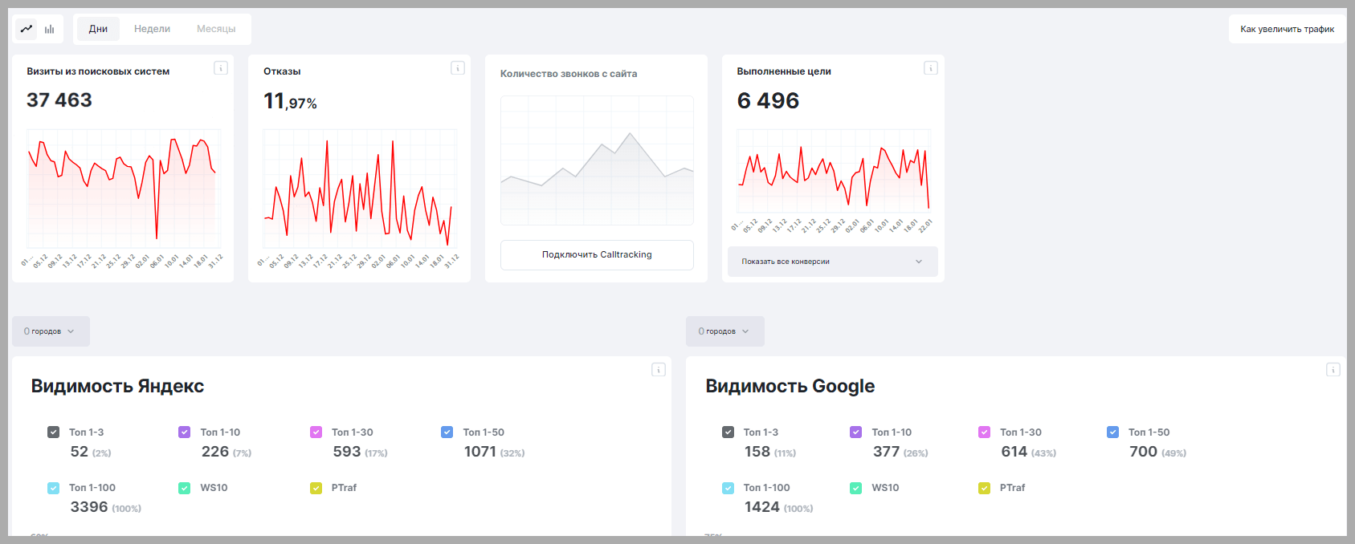The image size is (1355, 544).
Task: Toggle Топ 1-10 checkbox in Google
Action: click(x=855, y=432)
